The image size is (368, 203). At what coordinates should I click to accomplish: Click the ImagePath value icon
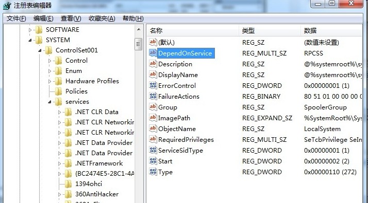click(x=153, y=118)
